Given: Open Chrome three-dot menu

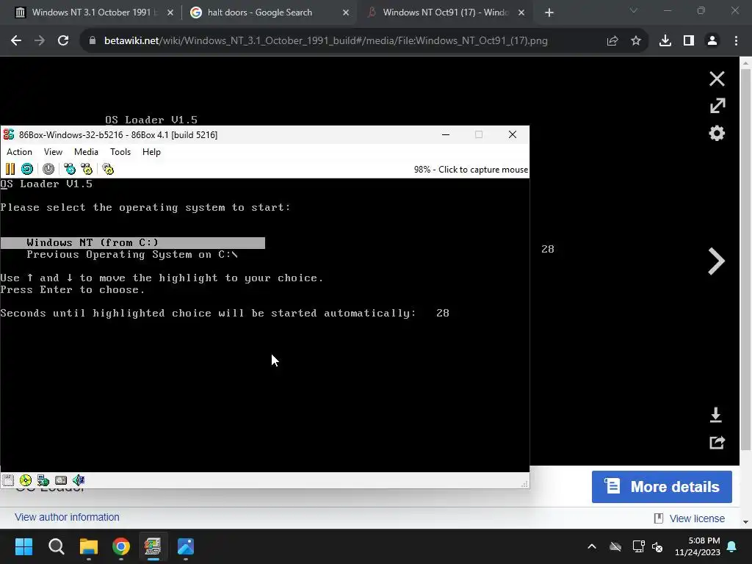Looking at the screenshot, I should pos(736,41).
